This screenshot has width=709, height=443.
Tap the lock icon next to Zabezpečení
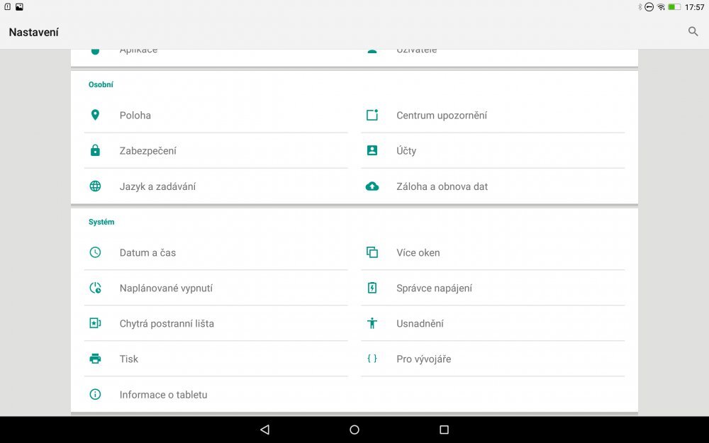click(x=95, y=150)
